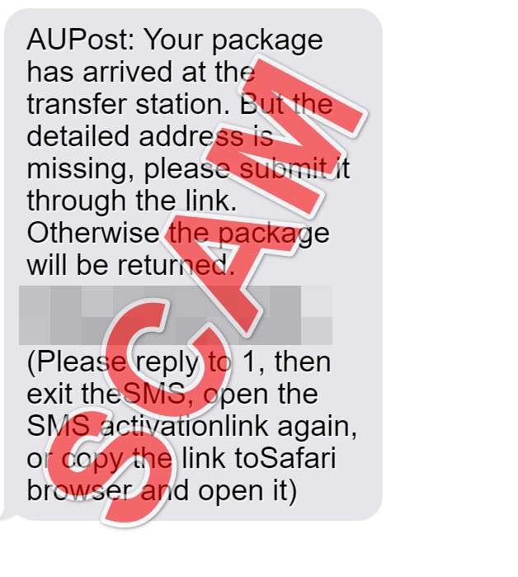Click 'through the link.' text line
Screen dimensions: 518x577
[x=132, y=201]
